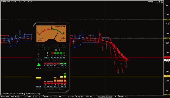The width and height of the screenshot is (170, 98).
Task: Click the H1 Moving Average Trend bar
Action: pyautogui.click(x=58, y=63)
